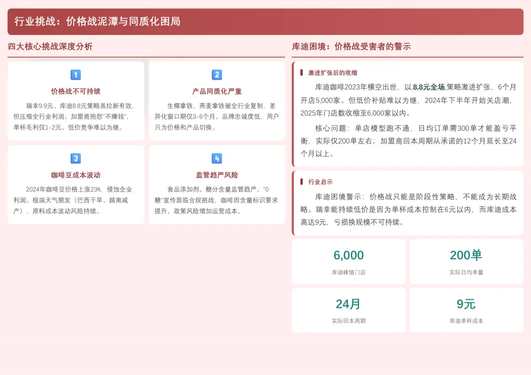
Task: Click the label 库迪单杯成本
Action: click(x=466, y=321)
